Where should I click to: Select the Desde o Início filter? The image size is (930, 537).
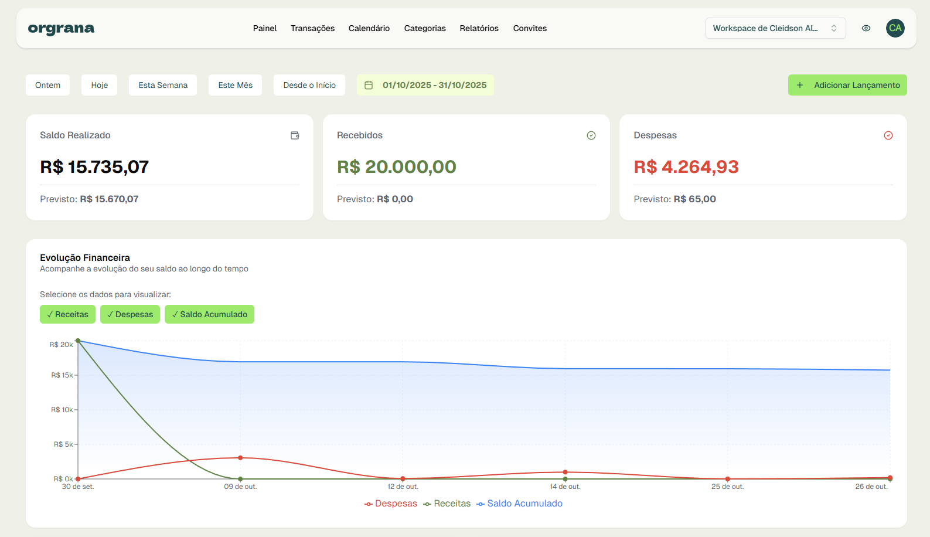pos(309,85)
